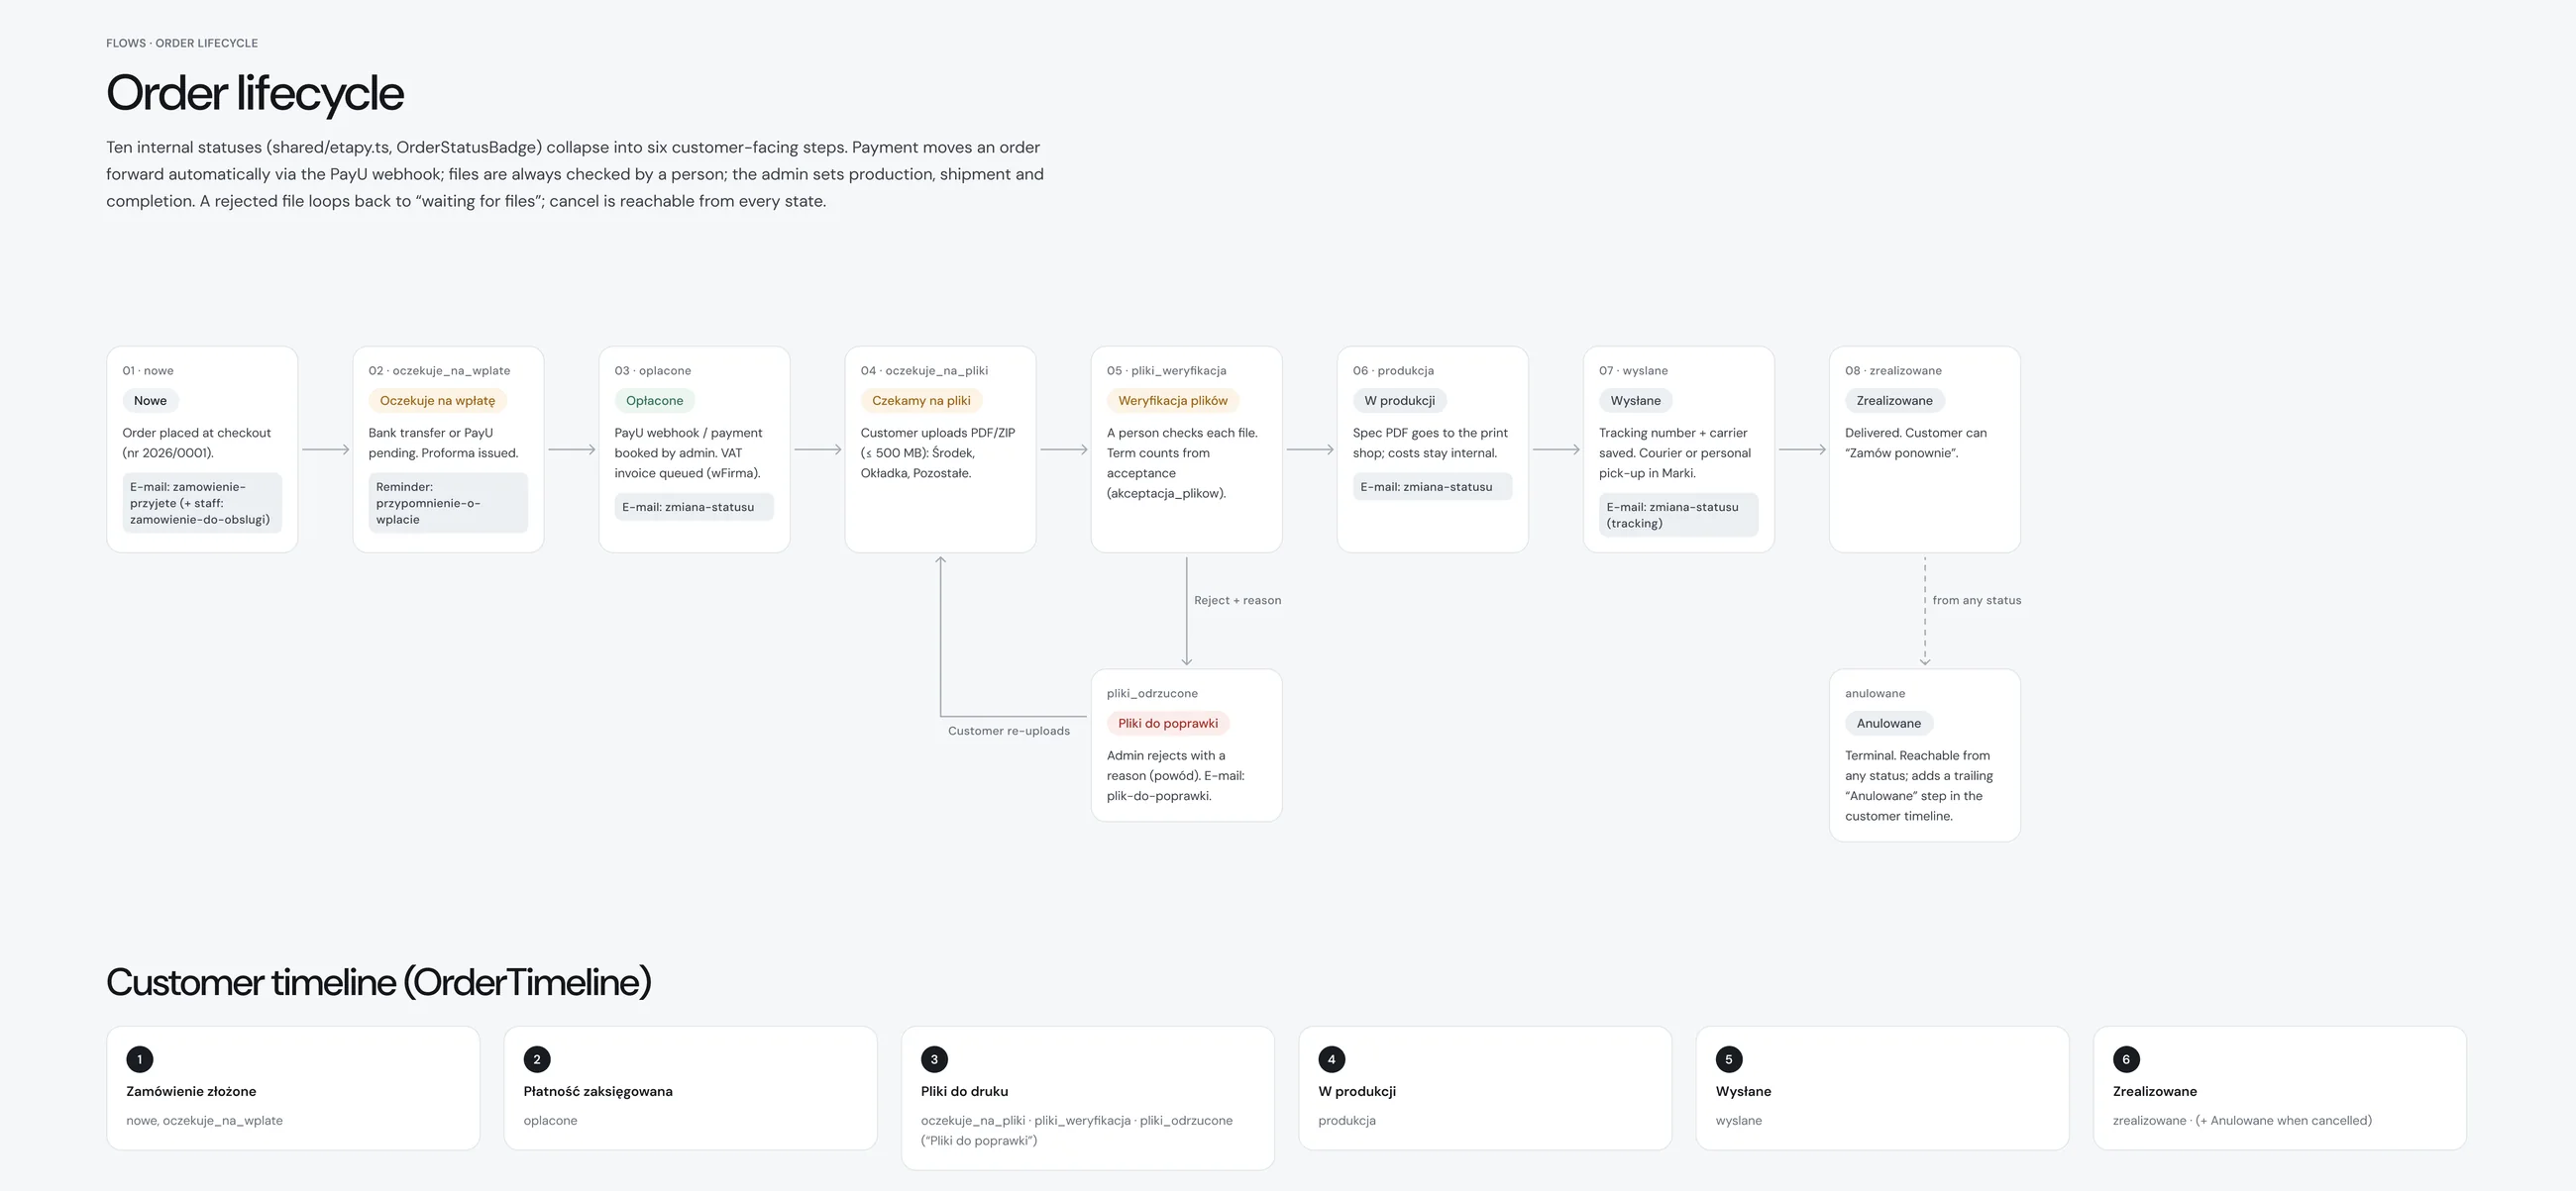Click the green 'Opłacone' status badge
The image size is (2576, 1191).
point(654,401)
